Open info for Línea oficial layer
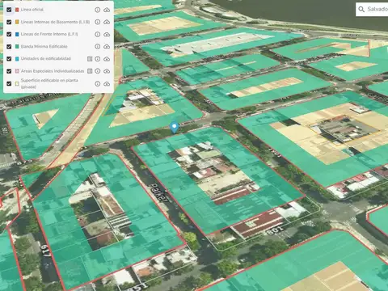388x291 pixels. click(x=98, y=10)
